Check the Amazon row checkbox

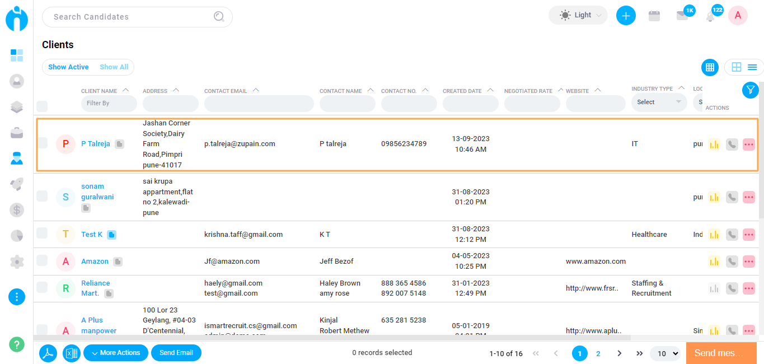[x=42, y=260]
